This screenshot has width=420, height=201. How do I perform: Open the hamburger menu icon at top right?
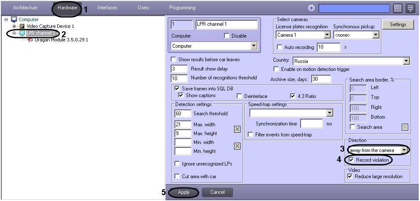[x=410, y=8]
